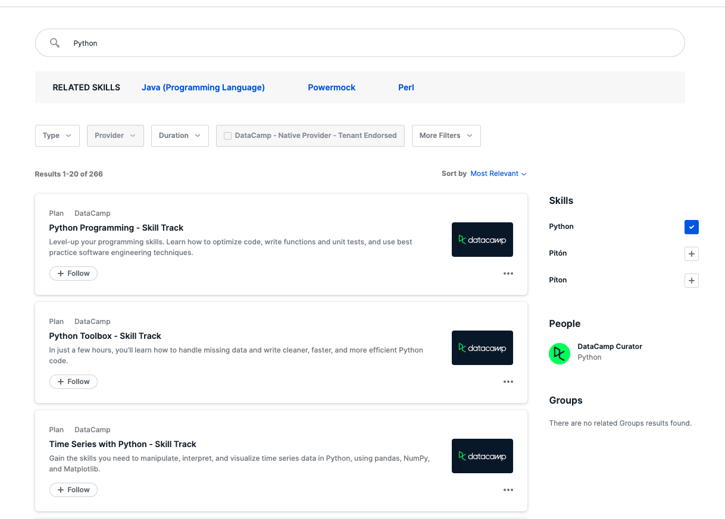This screenshot has height=519, width=725.
Task: Add the Pitón skill with plus icon
Action: click(x=691, y=254)
